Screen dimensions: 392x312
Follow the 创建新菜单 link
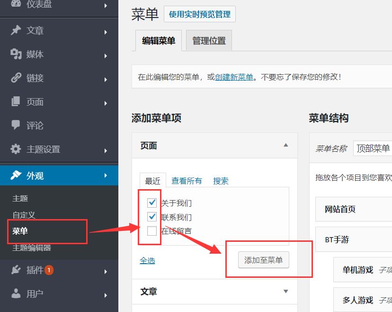coord(234,77)
